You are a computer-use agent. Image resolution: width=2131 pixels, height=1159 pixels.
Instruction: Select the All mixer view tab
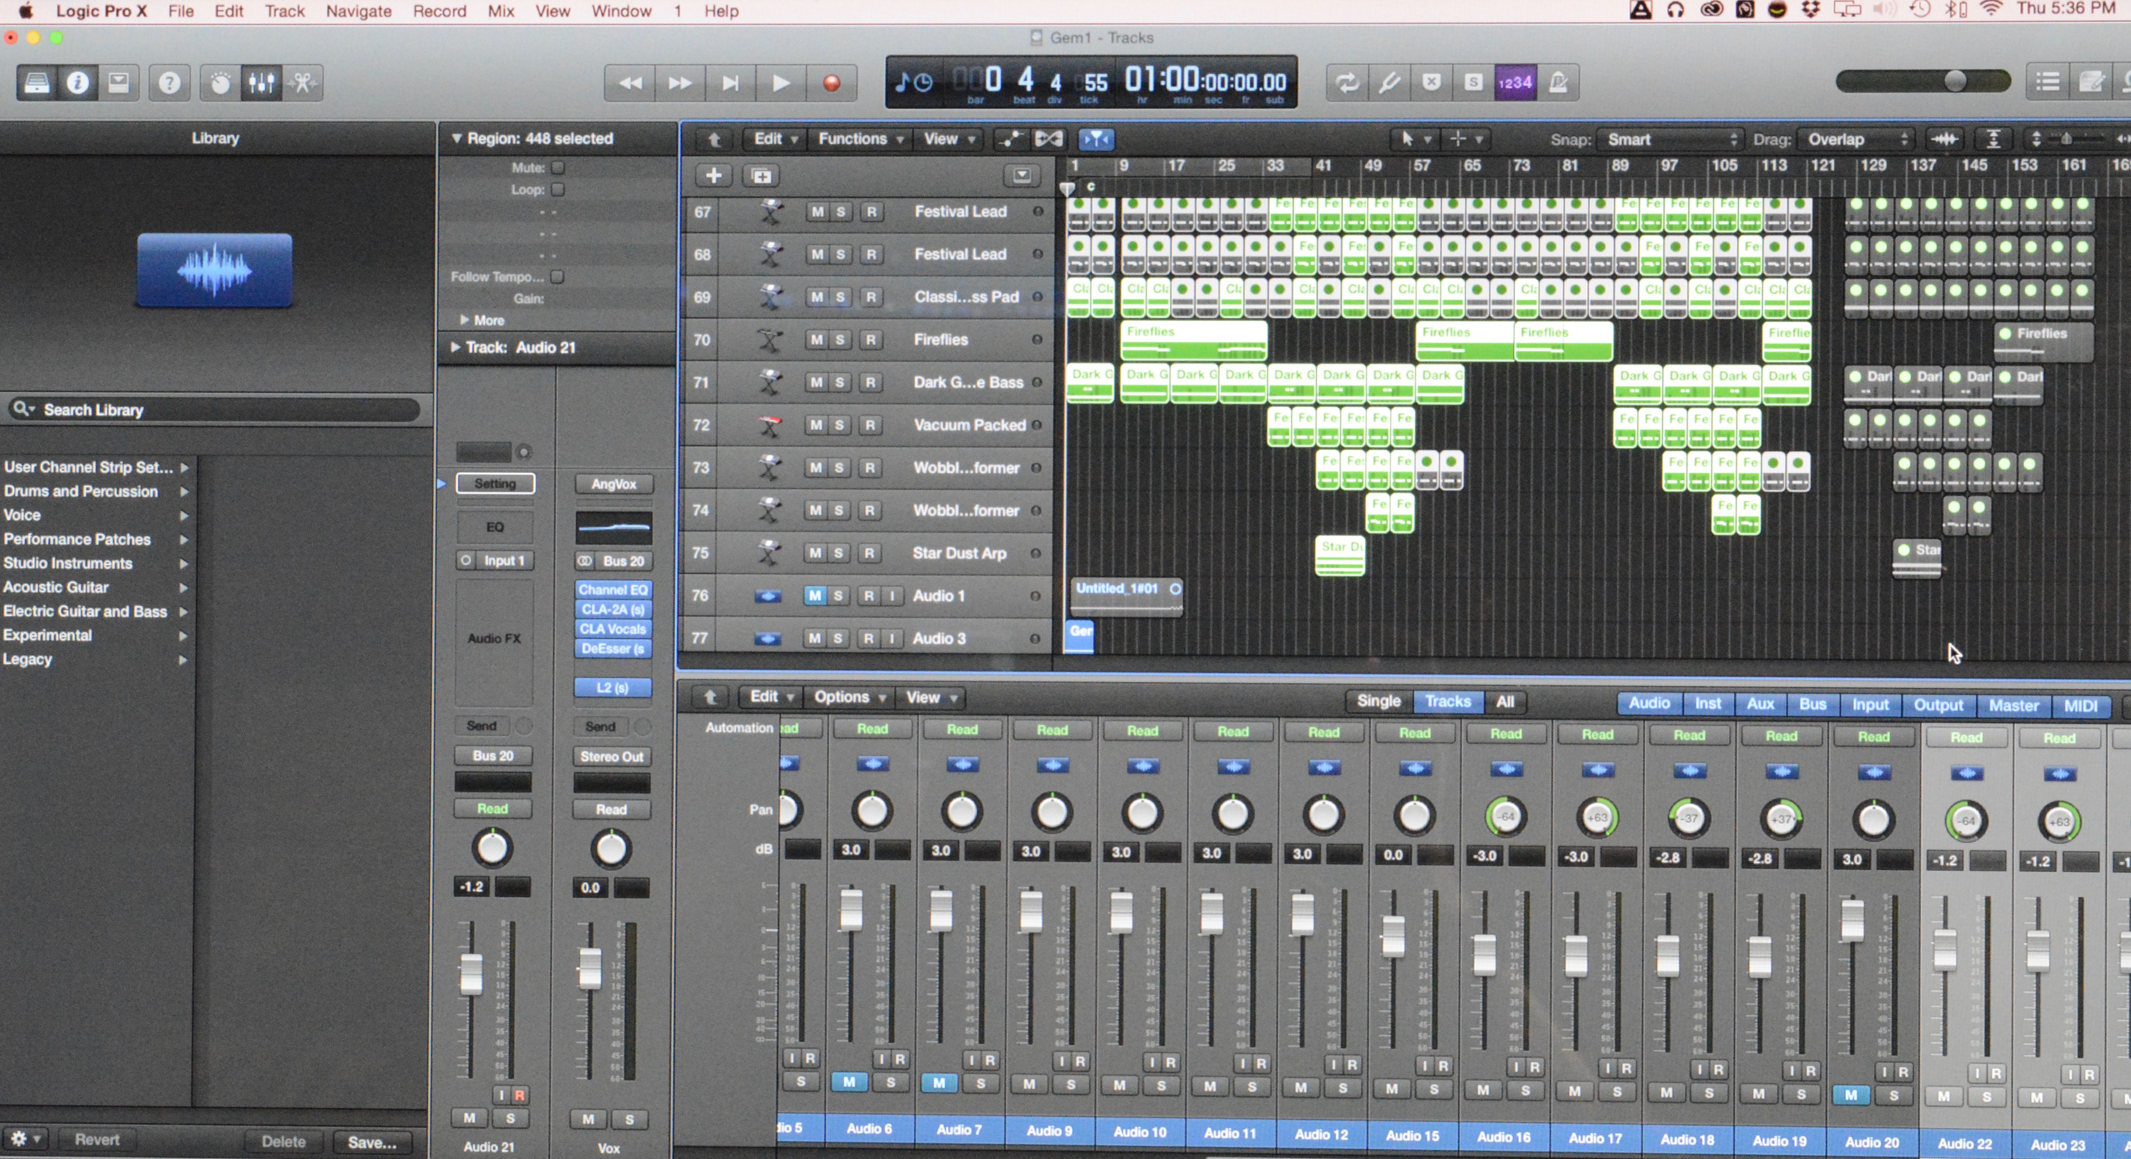click(1505, 701)
